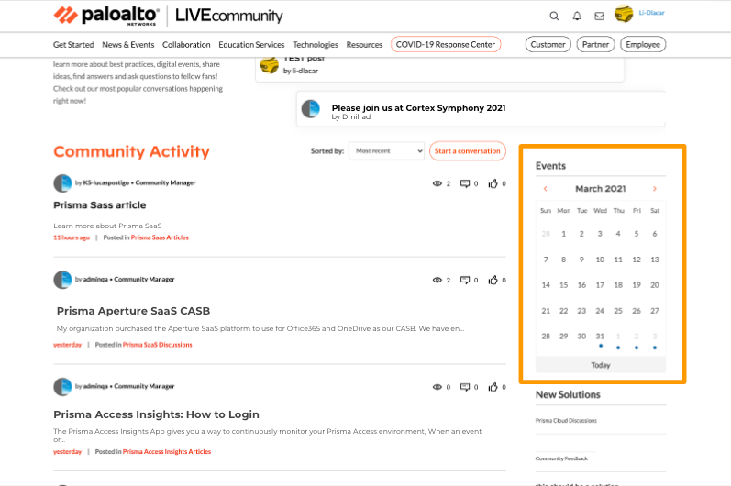This screenshot has width=731, height=486.
Task: Click the Palo Alto Networks logo
Action: pyautogui.click(x=105, y=16)
